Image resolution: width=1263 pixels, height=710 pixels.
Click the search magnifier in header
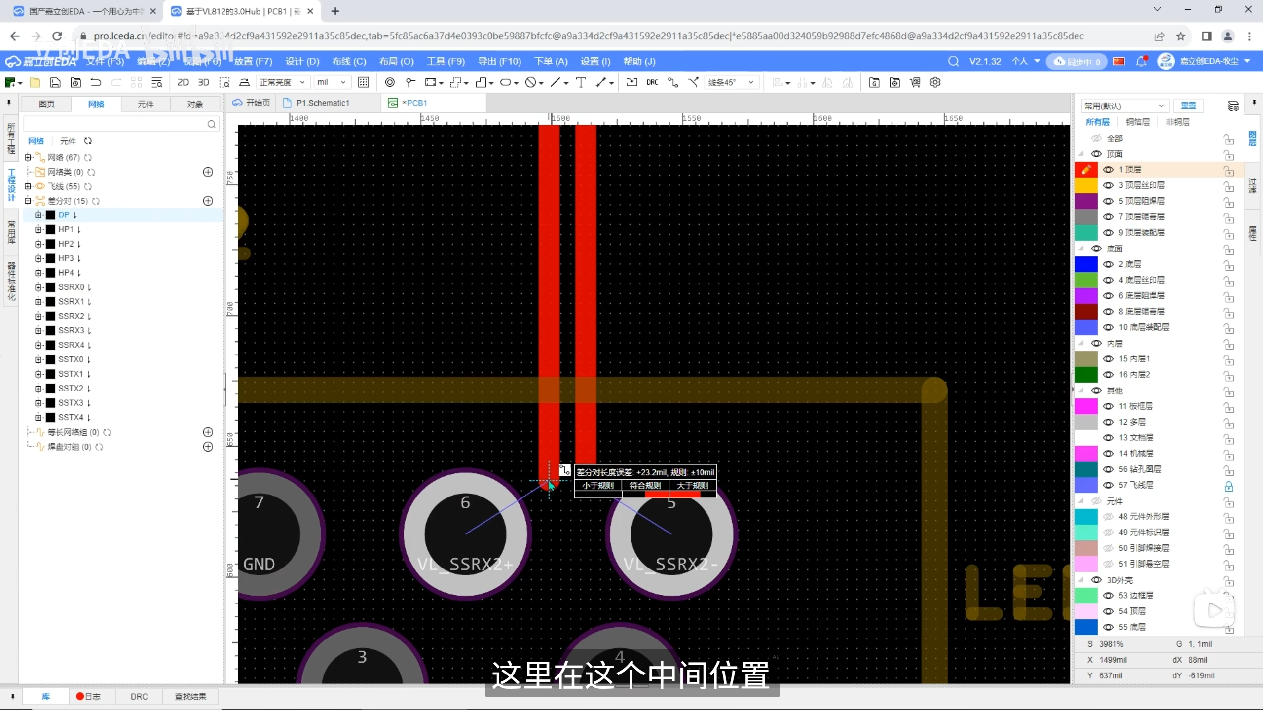(953, 61)
